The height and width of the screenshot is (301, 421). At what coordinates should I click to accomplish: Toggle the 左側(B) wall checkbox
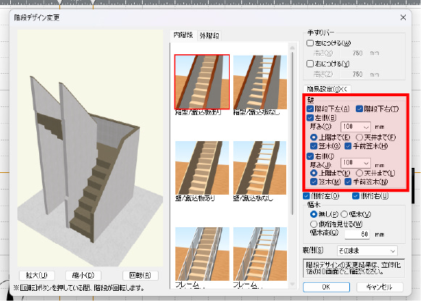click(x=310, y=118)
